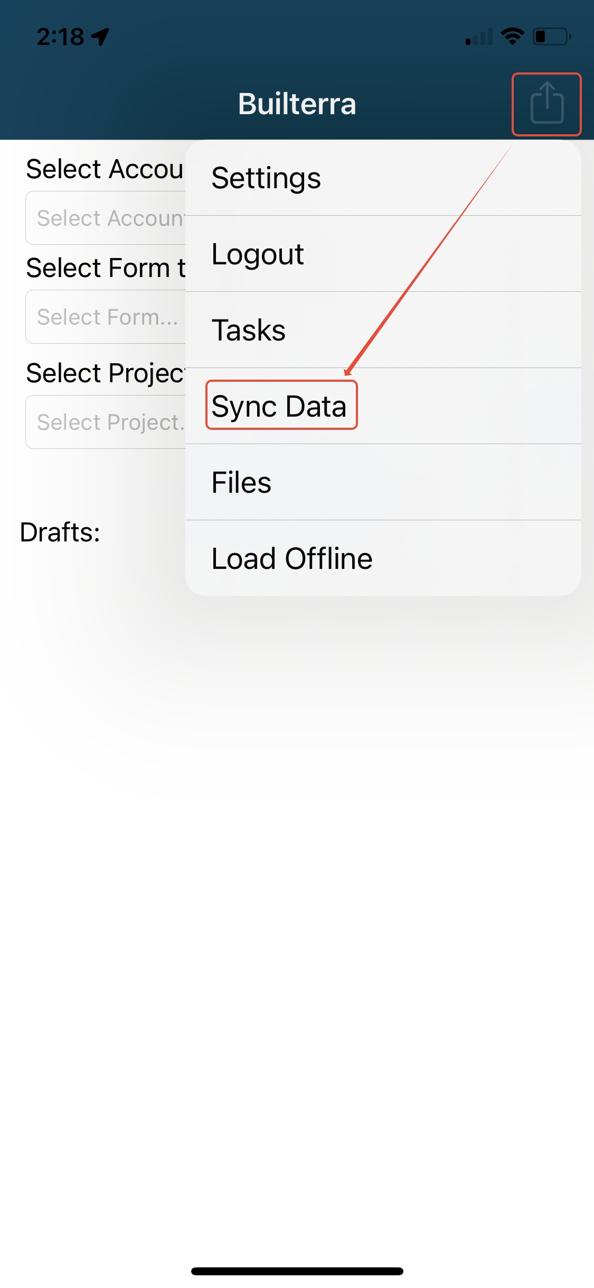Tap the cellular signal bars icon
Image resolution: width=594 pixels, height=1288 pixels.
tap(479, 36)
